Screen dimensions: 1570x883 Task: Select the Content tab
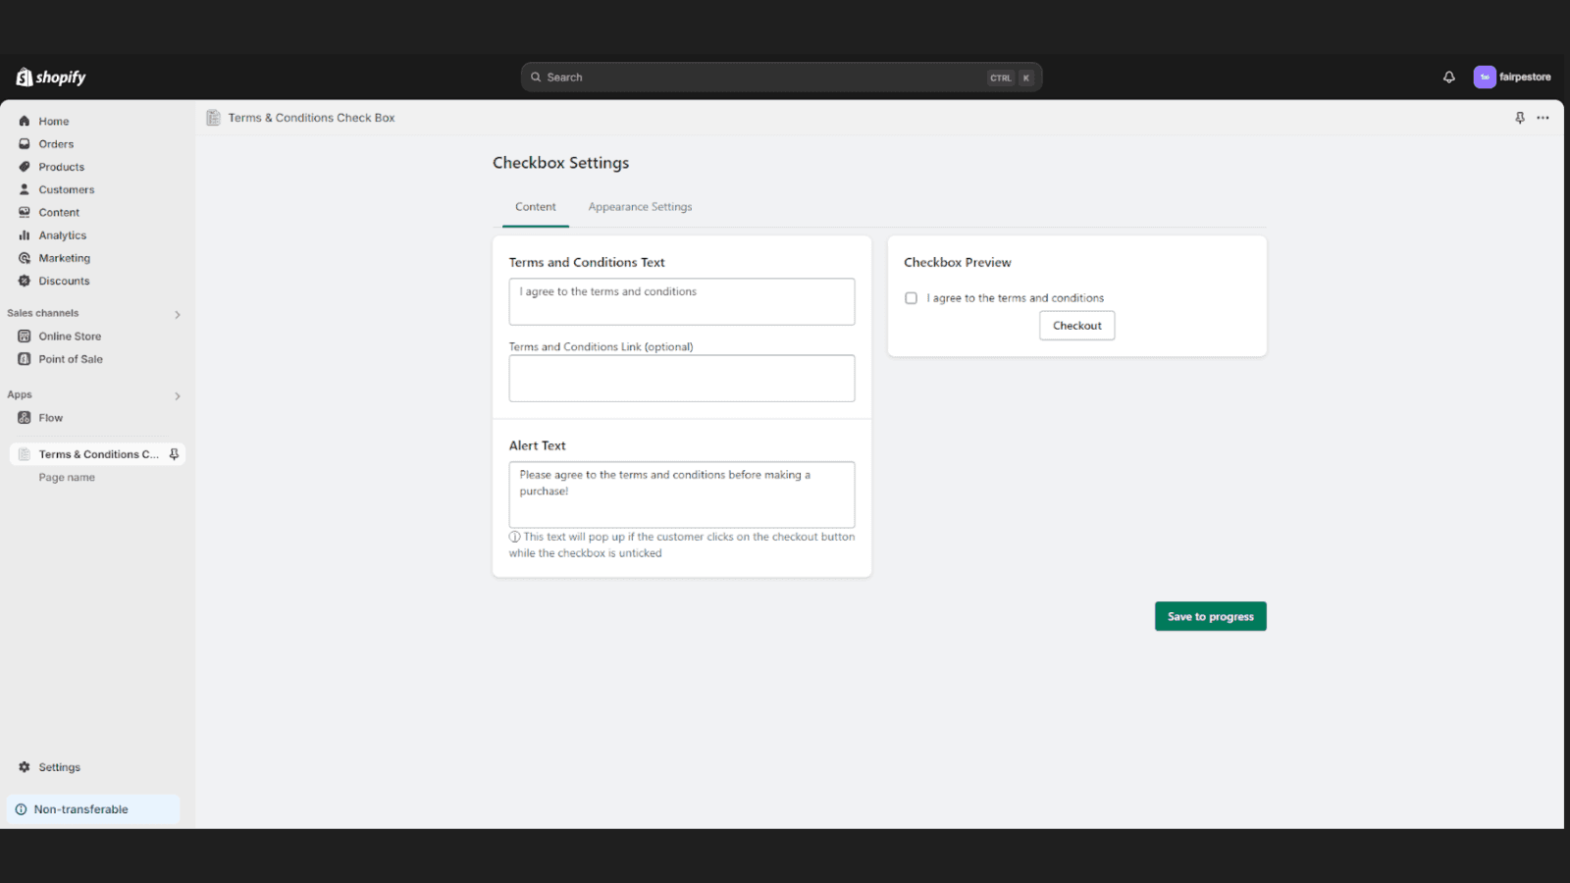pos(535,207)
